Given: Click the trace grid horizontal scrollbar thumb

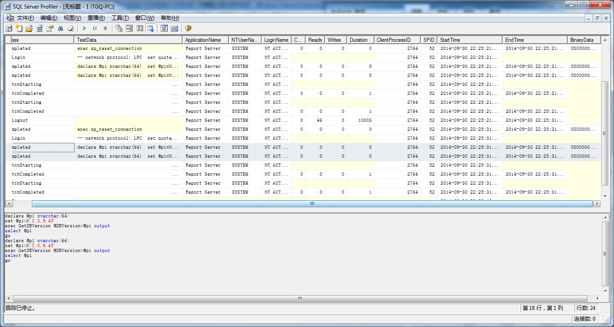Looking at the screenshot, I should [x=312, y=203].
